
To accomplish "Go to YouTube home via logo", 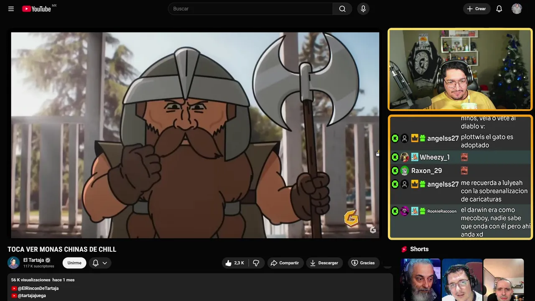I will coord(36,9).
